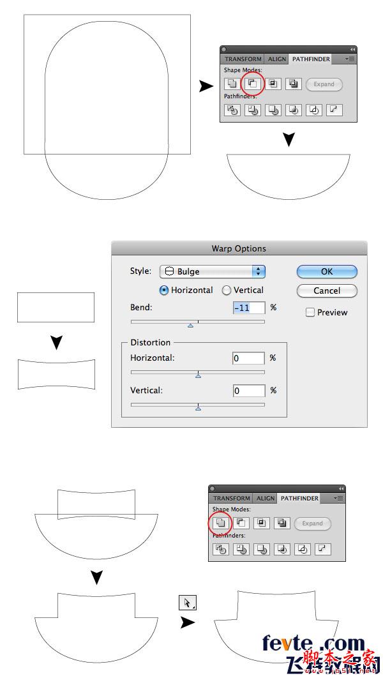
Task: Click Expand button in Minus Front circled panel
Action: click(324, 84)
